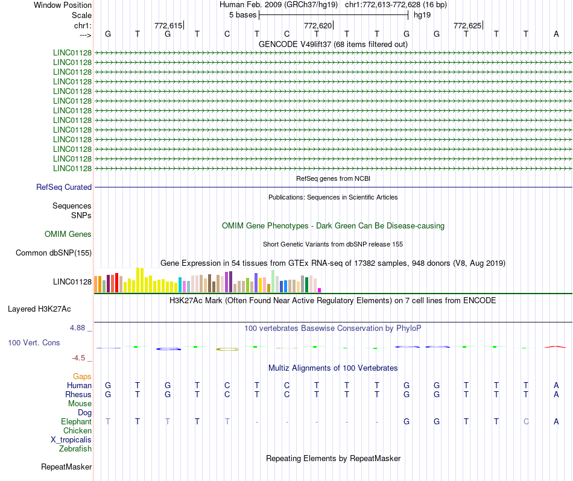Click the A base in the Elephant row
The width and height of the screenshot is (573, 481).
pos(556,421)
